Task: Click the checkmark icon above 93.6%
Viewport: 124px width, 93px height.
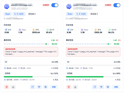Action: (x=48, y=30)
